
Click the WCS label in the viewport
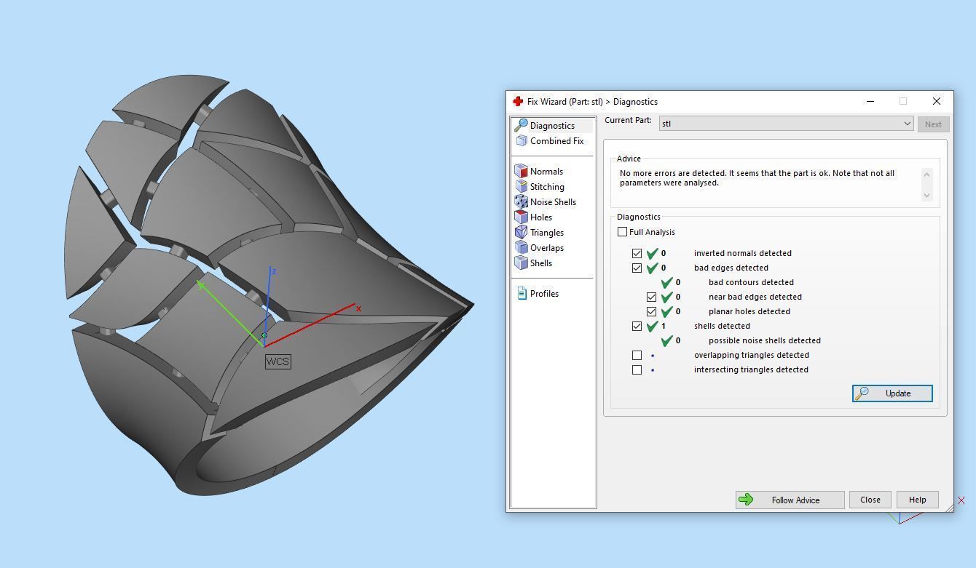click(278, 361)
